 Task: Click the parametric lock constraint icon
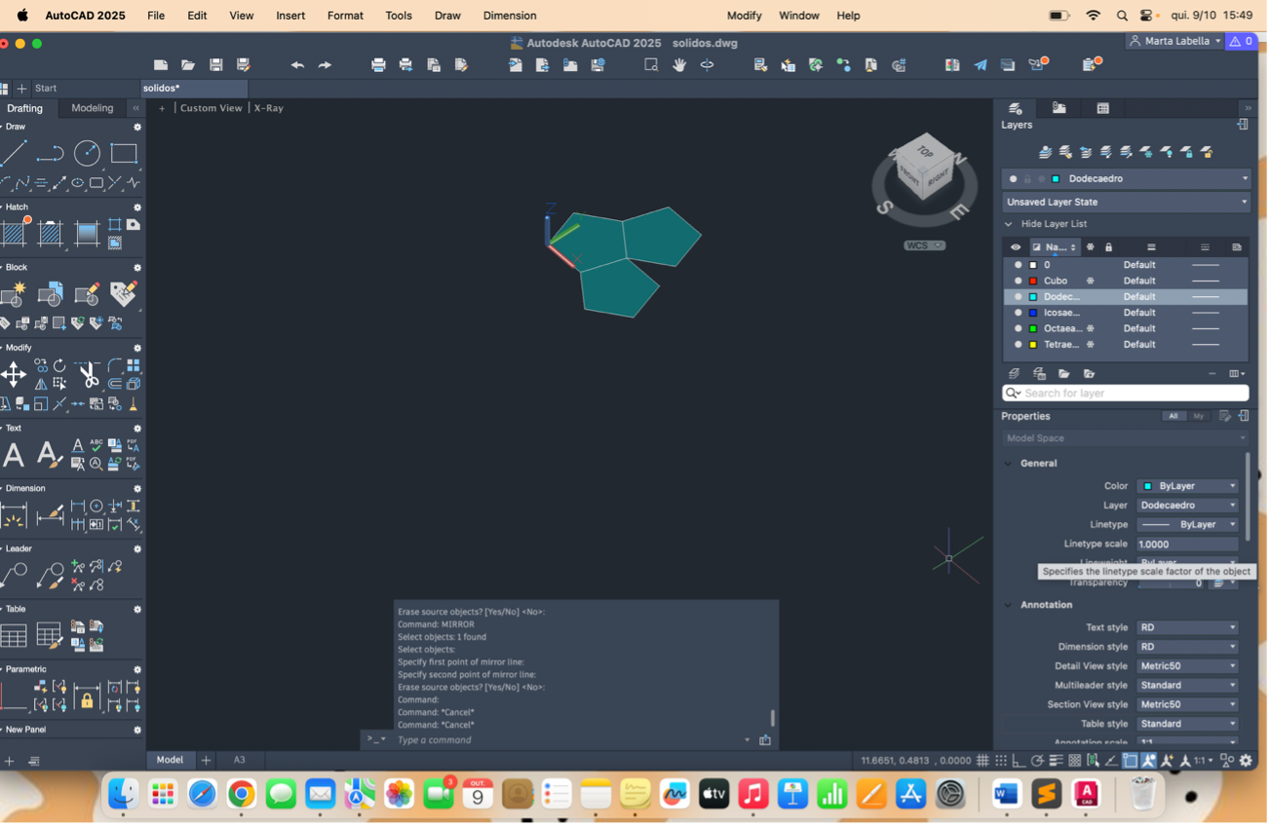87,698
